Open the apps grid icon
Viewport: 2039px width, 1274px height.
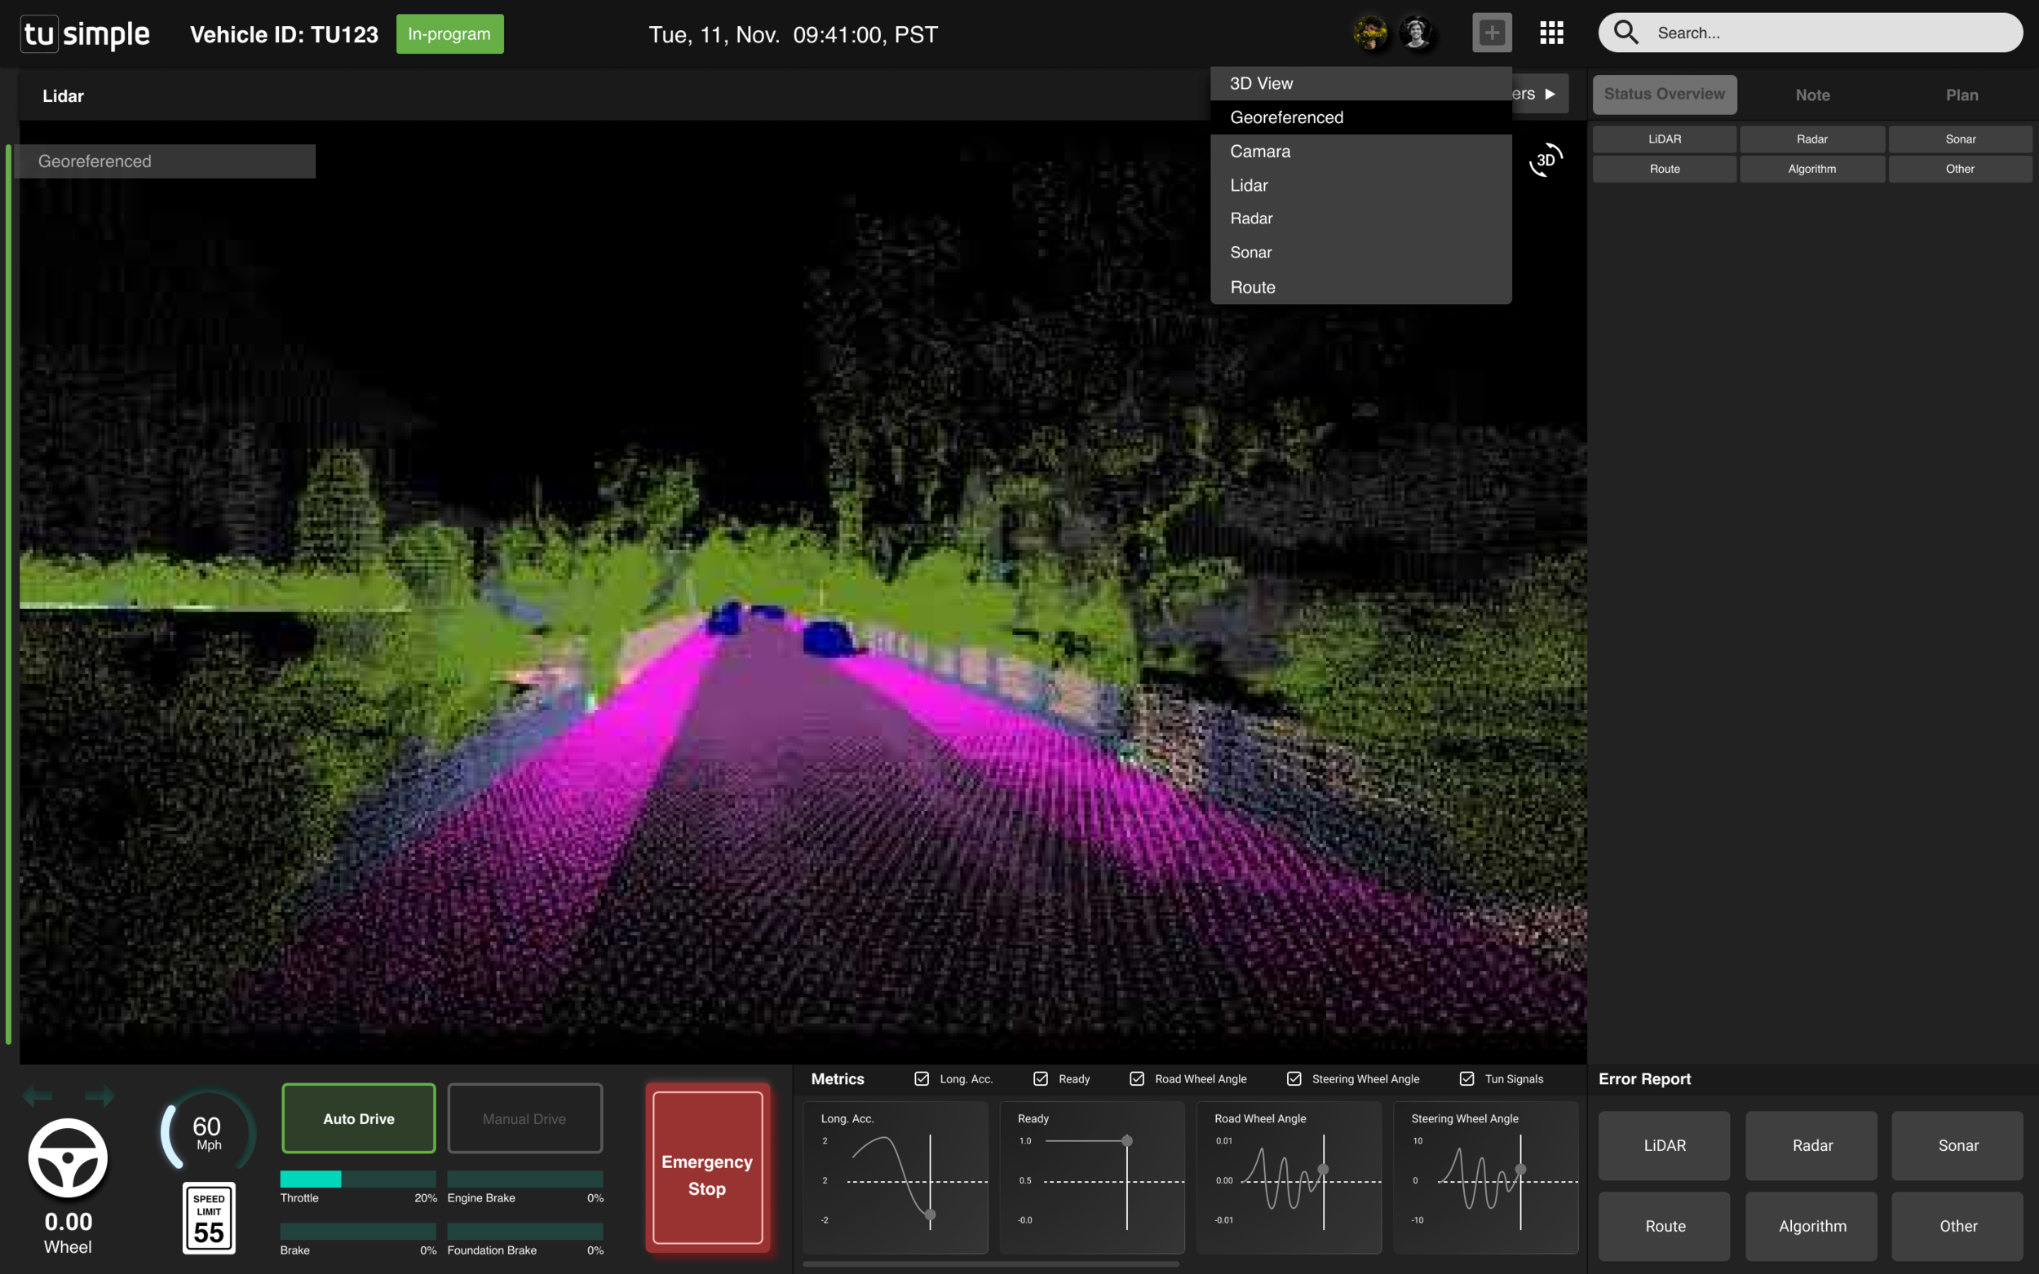[1552, 33]
